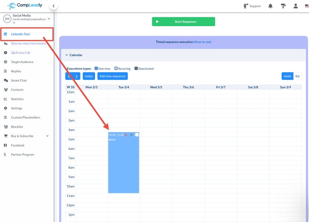Go to next week arrow

click(x=76, y=76)
